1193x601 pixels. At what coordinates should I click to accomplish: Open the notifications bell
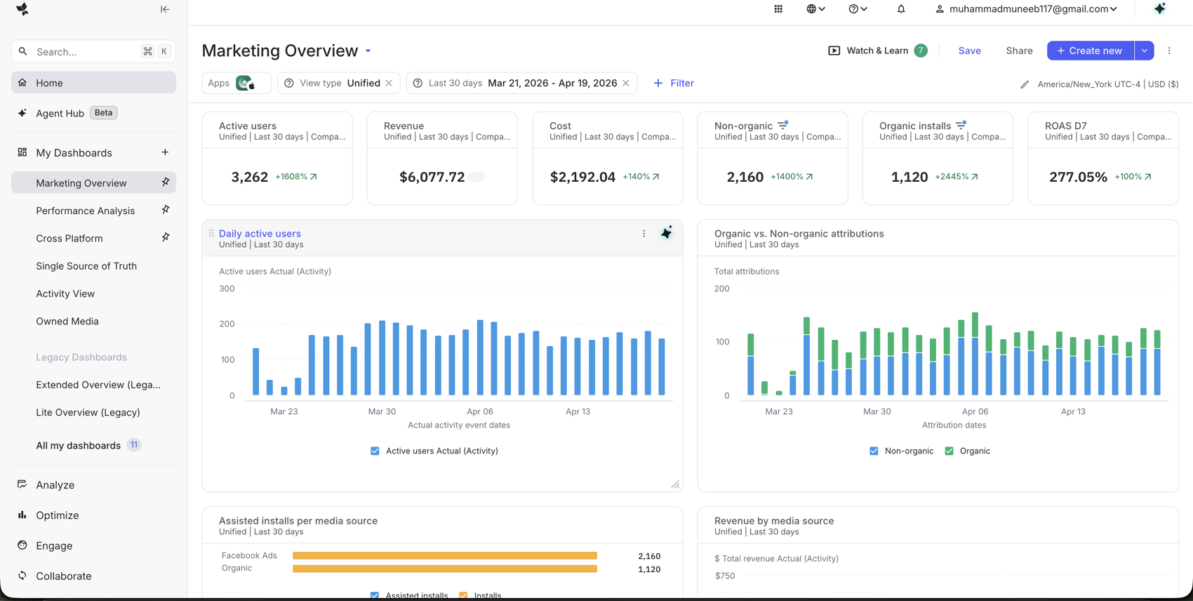901,9
